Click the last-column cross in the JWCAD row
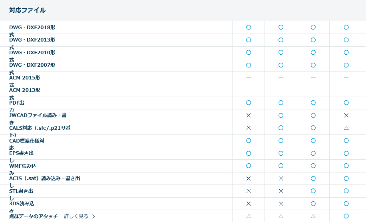This screenshot has width=366, height=222. pos(346,115)
